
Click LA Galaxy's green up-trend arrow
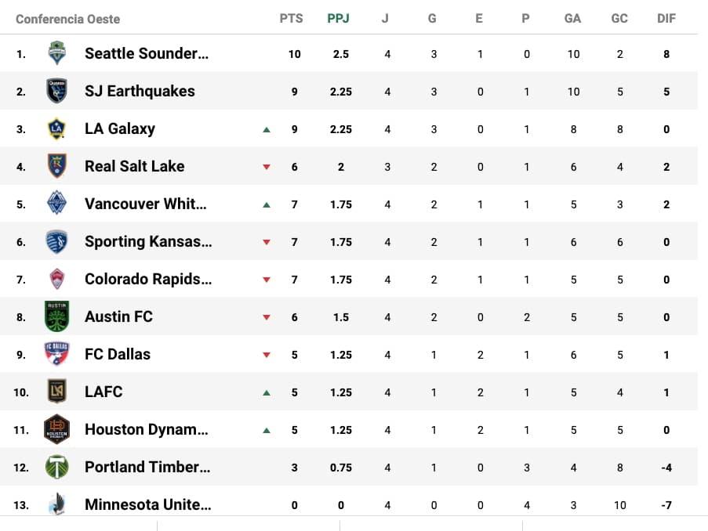point(267,129)
